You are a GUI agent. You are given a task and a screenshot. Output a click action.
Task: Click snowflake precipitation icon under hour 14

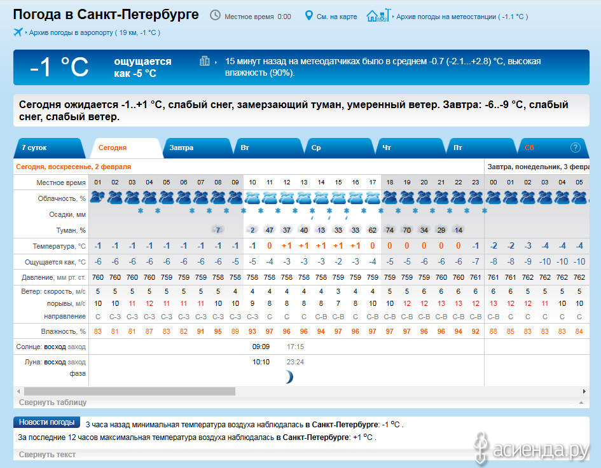pos(312,213)
